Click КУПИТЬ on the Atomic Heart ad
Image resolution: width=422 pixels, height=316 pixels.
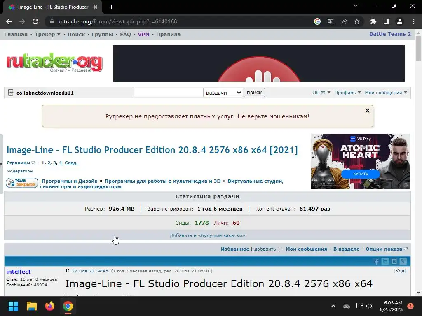pyautogui.click(x=360, y=174)
